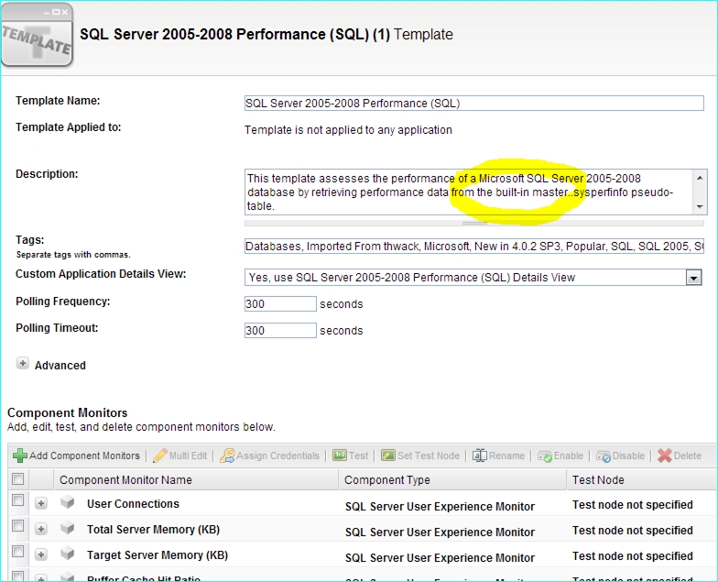
Task: Click the Component Monitors section heading
Action: pos(68,412)
